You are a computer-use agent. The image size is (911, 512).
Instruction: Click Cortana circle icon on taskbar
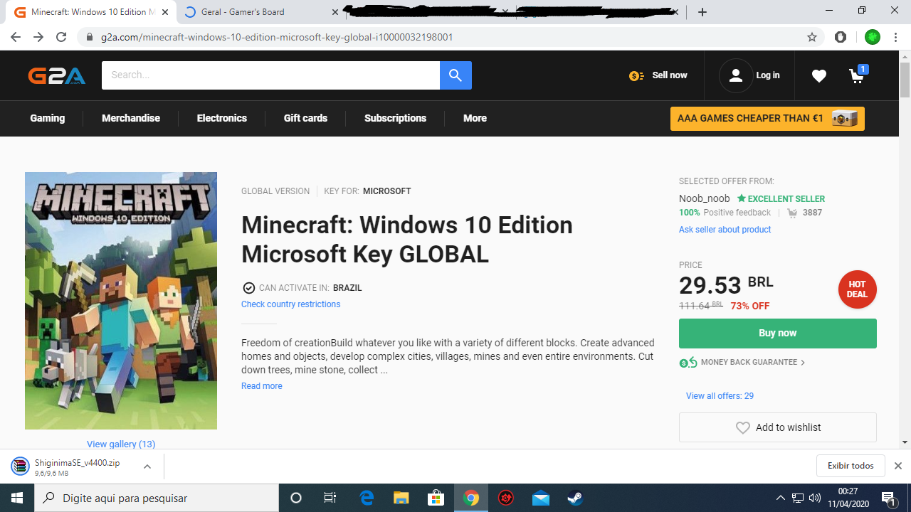point(296,498)
